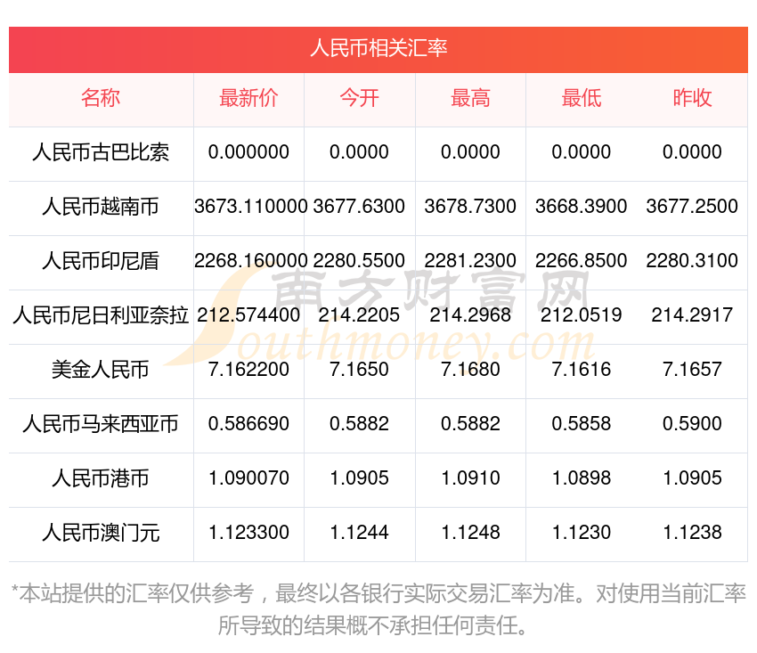Click the value 3668.3900
The image size is (757, 653).
(582, 207)
